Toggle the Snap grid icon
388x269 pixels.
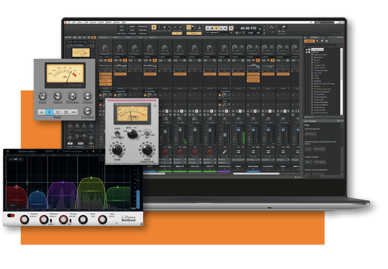pos(189,27)
